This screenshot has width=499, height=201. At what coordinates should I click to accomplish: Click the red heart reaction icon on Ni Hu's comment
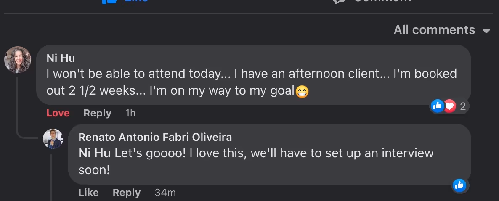tap(449, 106)
